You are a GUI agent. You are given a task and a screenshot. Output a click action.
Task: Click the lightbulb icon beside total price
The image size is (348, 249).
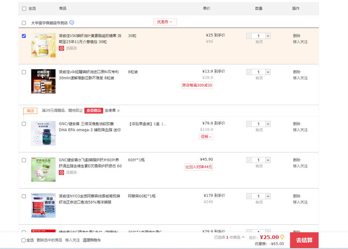click(282, 237)
